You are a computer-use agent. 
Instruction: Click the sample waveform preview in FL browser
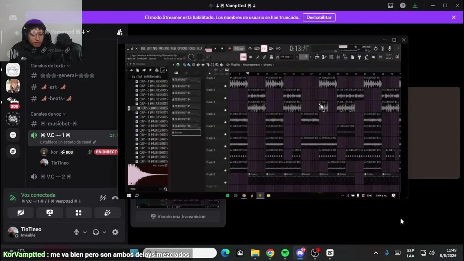(148, 175)
